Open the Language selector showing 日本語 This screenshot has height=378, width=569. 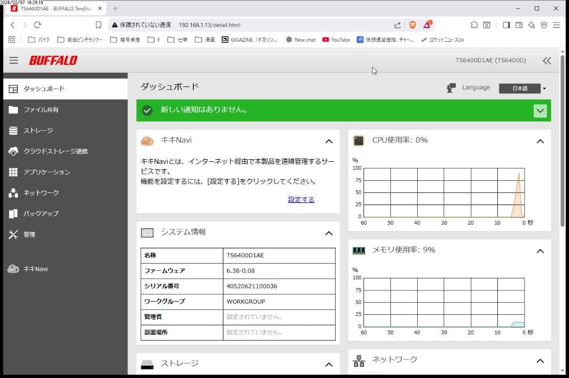pos(519,89)
